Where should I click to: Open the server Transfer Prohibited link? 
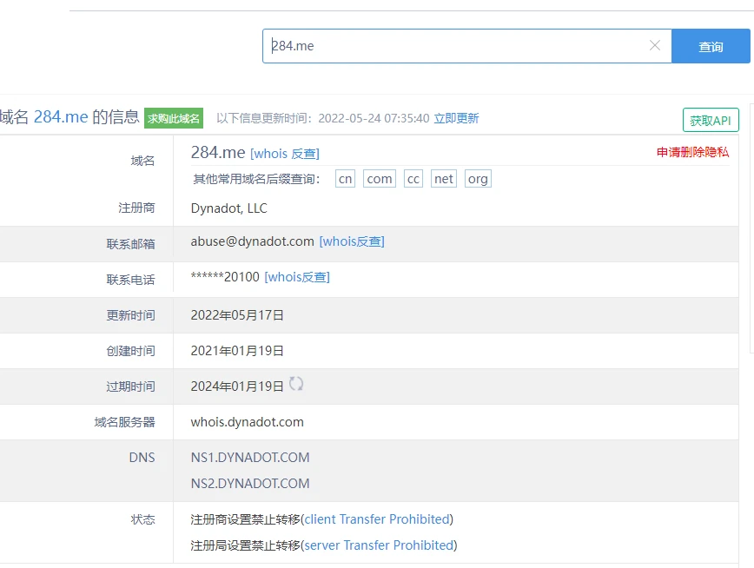[x=379, y=545]
